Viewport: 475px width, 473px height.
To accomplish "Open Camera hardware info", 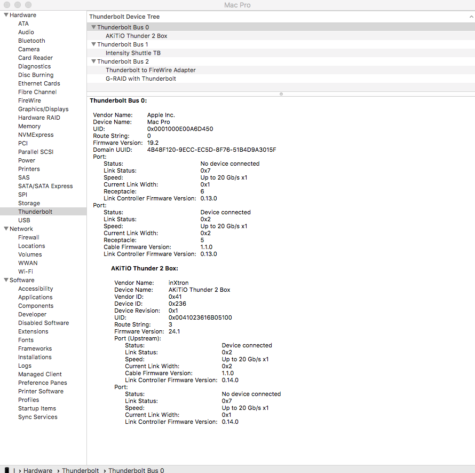I will coord(29,49).
